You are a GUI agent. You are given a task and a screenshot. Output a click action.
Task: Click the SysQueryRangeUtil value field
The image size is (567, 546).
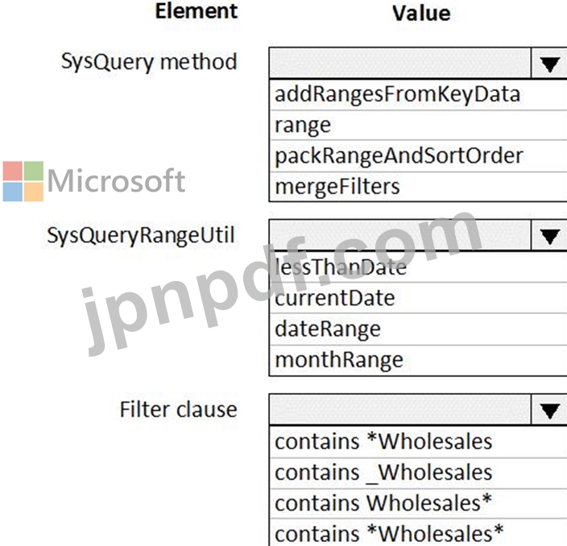tap(400, 236)
